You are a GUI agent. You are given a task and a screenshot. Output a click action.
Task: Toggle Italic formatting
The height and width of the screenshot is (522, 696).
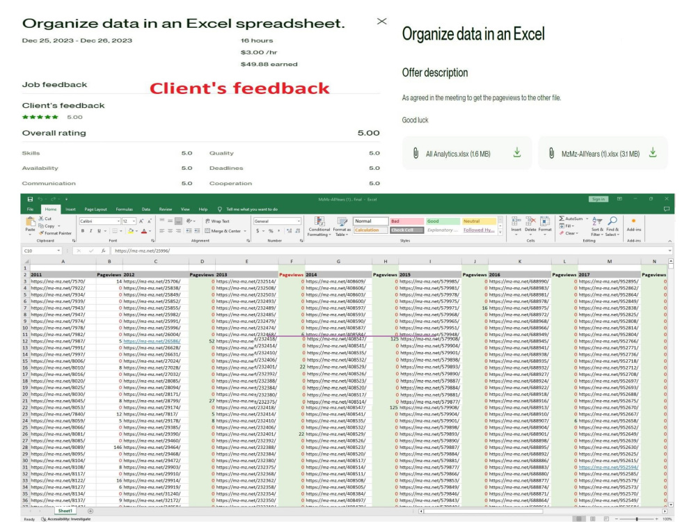(90, 231)
